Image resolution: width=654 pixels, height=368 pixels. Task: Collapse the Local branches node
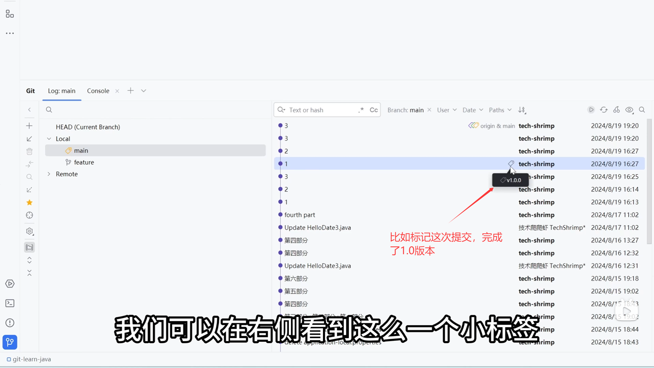(49, 139)
